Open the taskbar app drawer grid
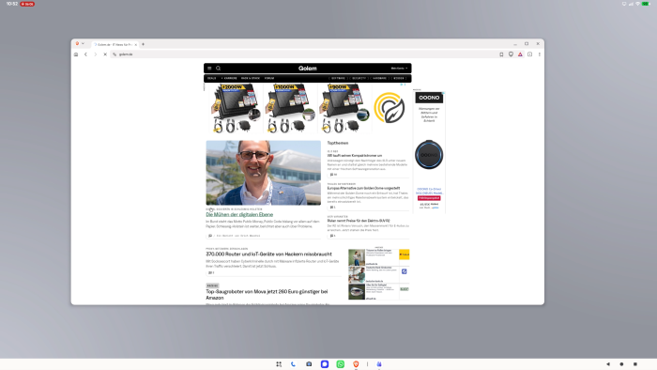This screenshot has height=370, width=657. [279, 364]
